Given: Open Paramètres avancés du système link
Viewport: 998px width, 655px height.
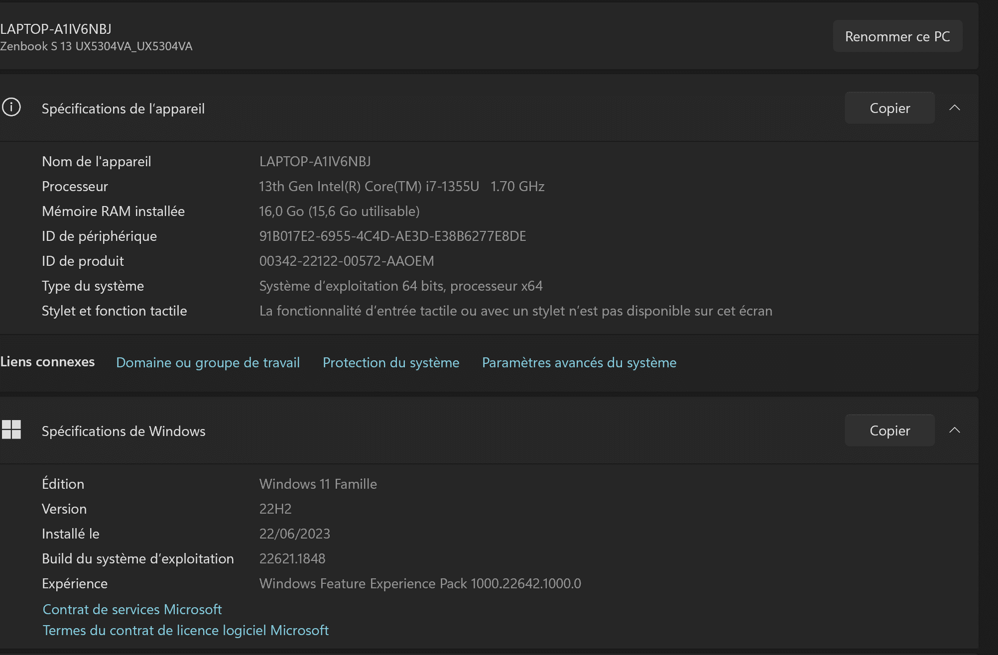Looking at the screenshot, I should [x=579, y=362].
